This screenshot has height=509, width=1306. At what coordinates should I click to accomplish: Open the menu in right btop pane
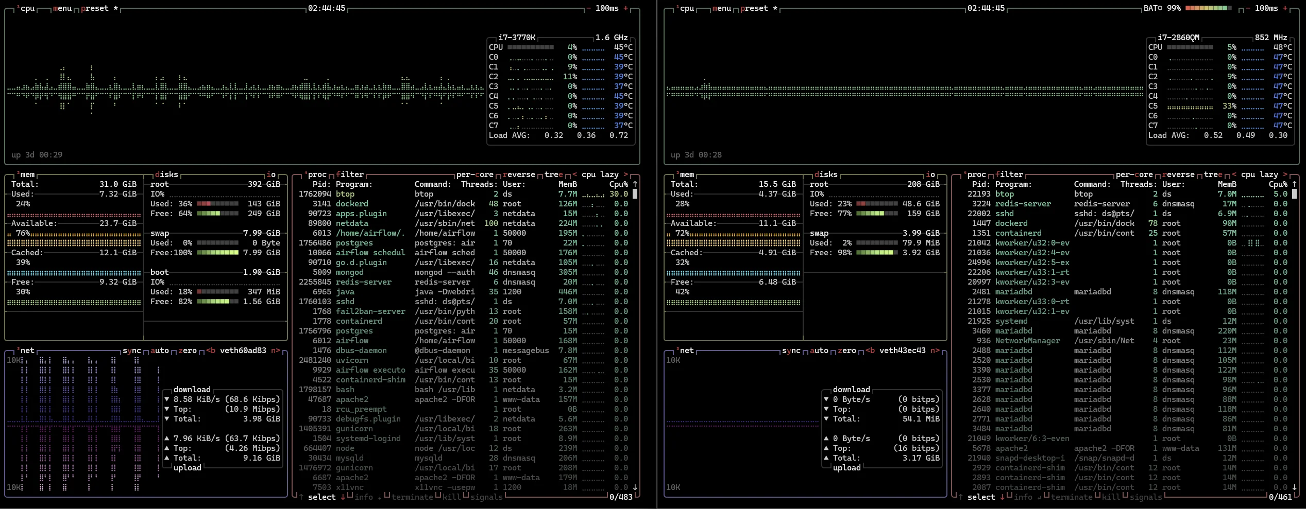tap(722, 8)
